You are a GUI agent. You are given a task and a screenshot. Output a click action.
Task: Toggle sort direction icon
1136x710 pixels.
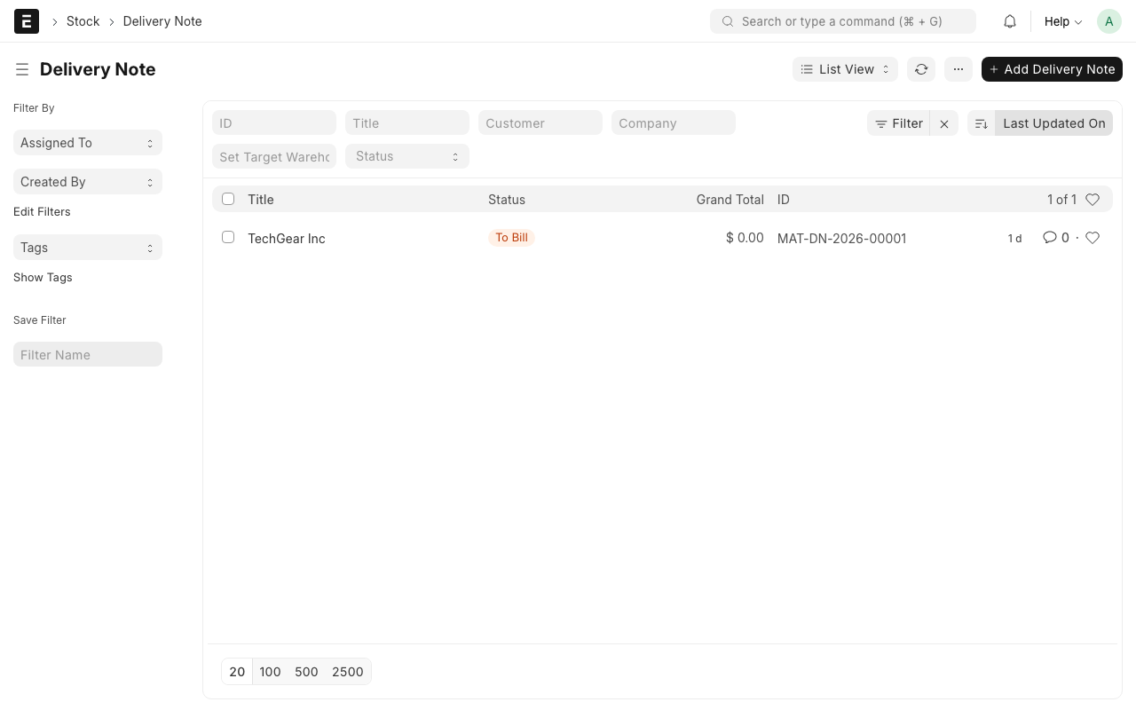[x=982, y=124]
